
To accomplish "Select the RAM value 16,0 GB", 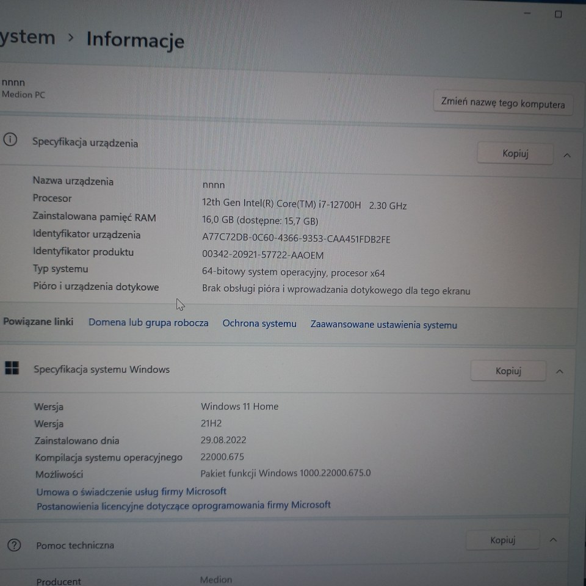I will coord(260,220).
